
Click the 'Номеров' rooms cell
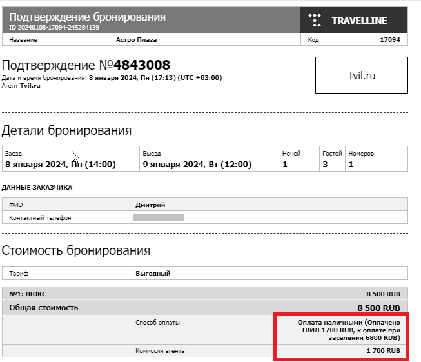377,159
